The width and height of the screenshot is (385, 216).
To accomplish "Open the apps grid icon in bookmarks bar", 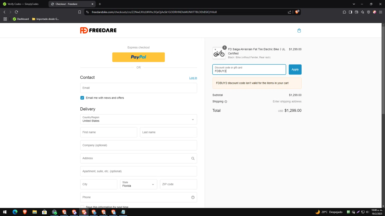I will tap(5, 19).
